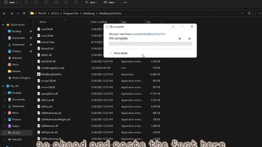Open the recent locations dropdown arrow

pyautogui.click(x=18, y=13)
